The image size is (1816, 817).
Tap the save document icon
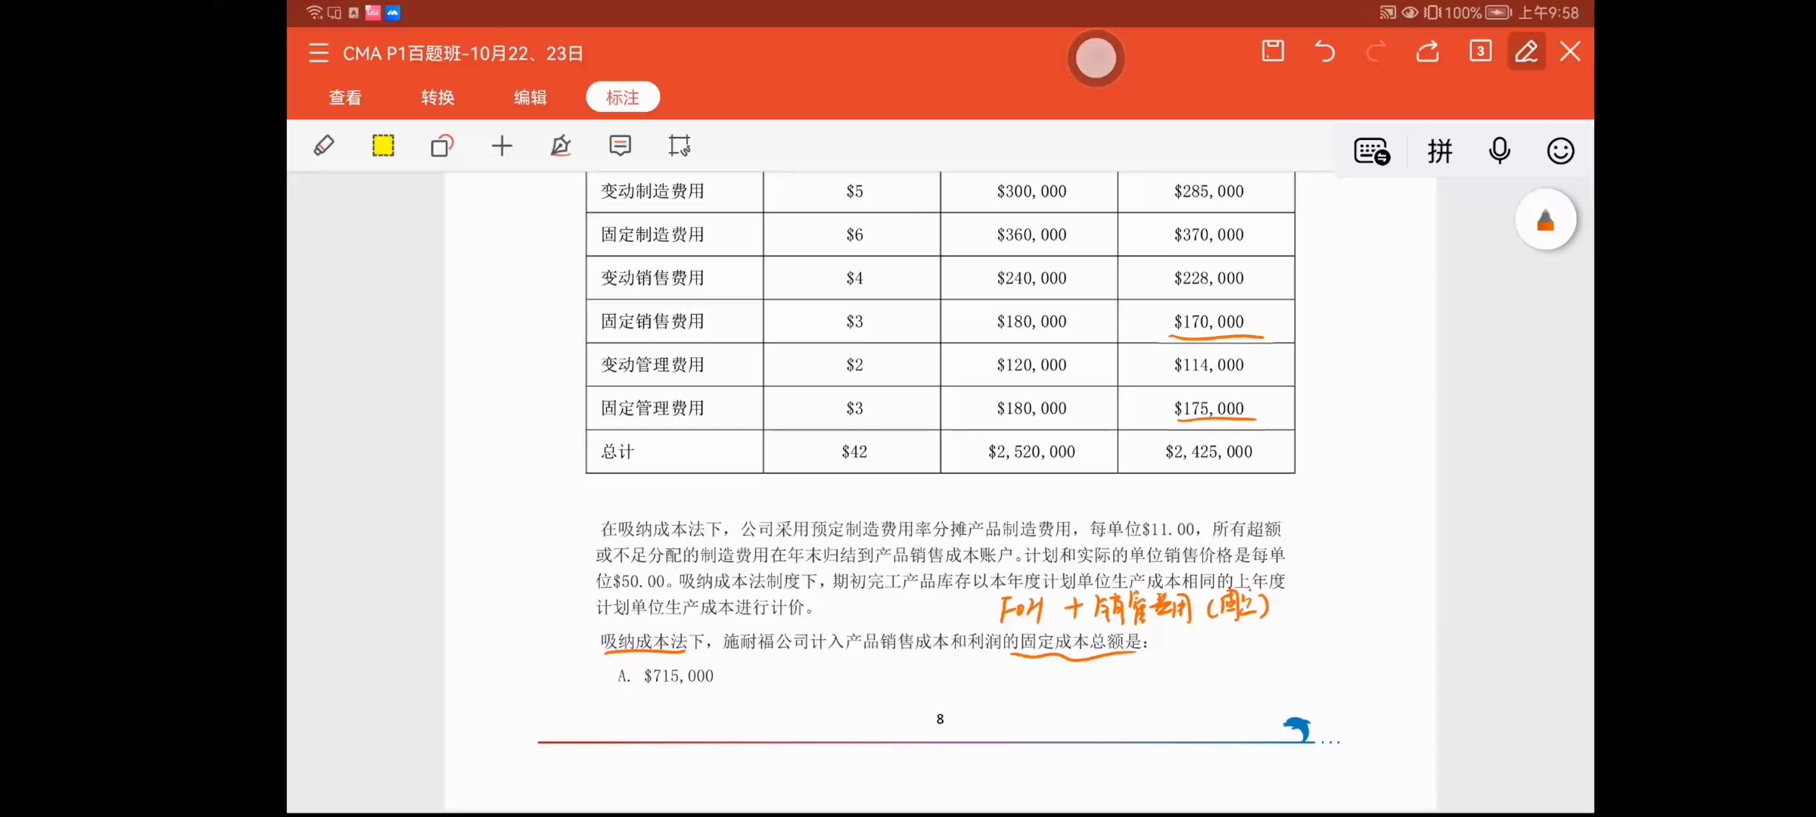pos(1273,51)
